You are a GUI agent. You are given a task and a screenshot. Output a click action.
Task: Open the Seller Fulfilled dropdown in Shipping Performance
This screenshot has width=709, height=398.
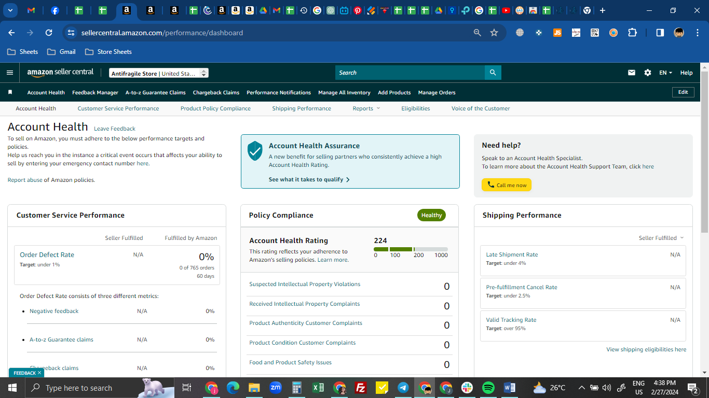pos(661,238)
